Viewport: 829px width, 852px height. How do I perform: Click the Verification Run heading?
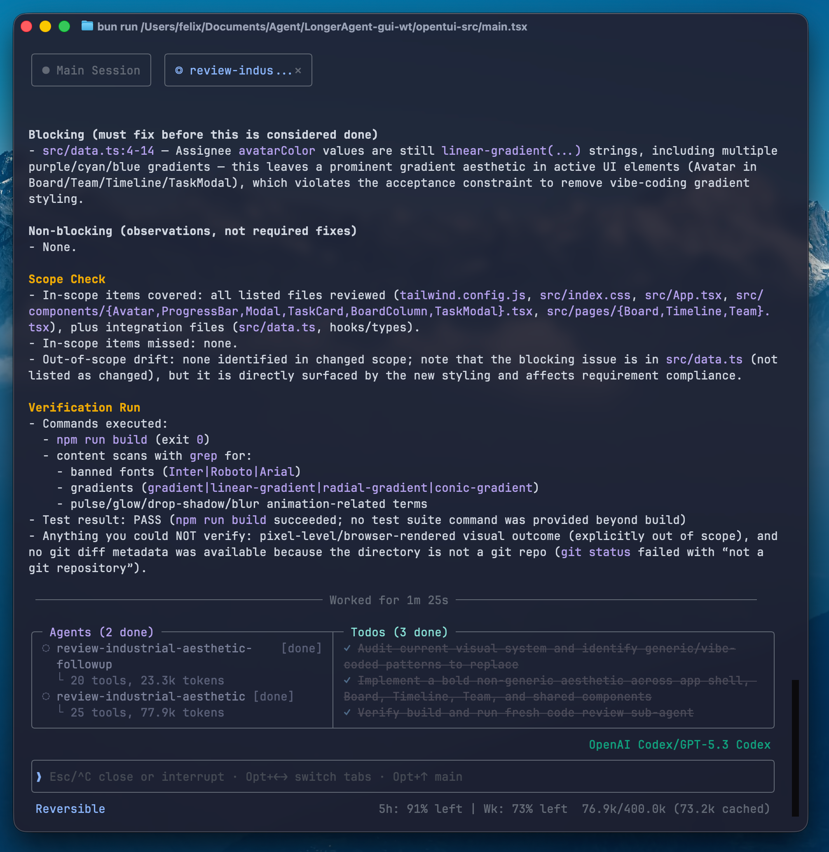click(84, 407)
